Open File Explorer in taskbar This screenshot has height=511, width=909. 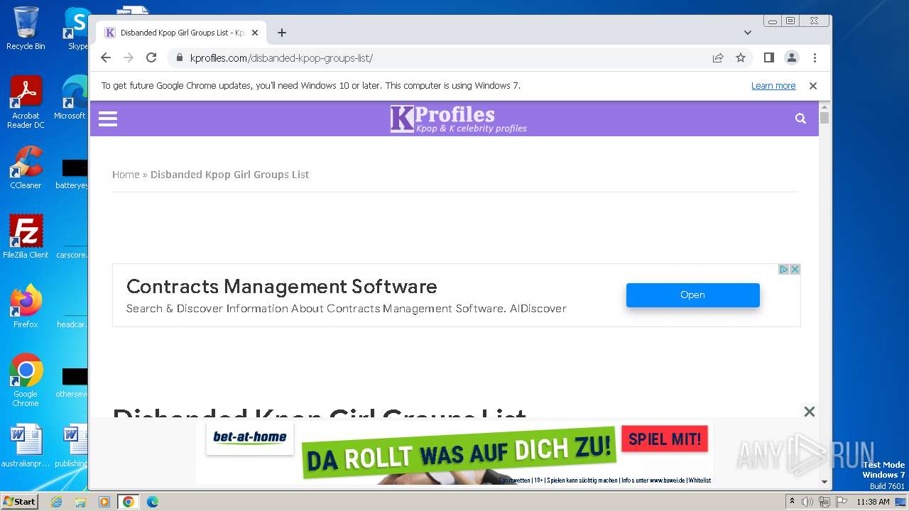point(80,502)
